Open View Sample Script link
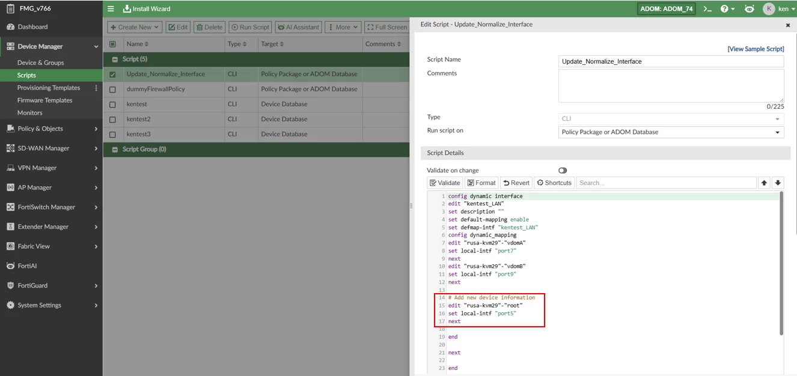797x376 pixels. point(756,49)
